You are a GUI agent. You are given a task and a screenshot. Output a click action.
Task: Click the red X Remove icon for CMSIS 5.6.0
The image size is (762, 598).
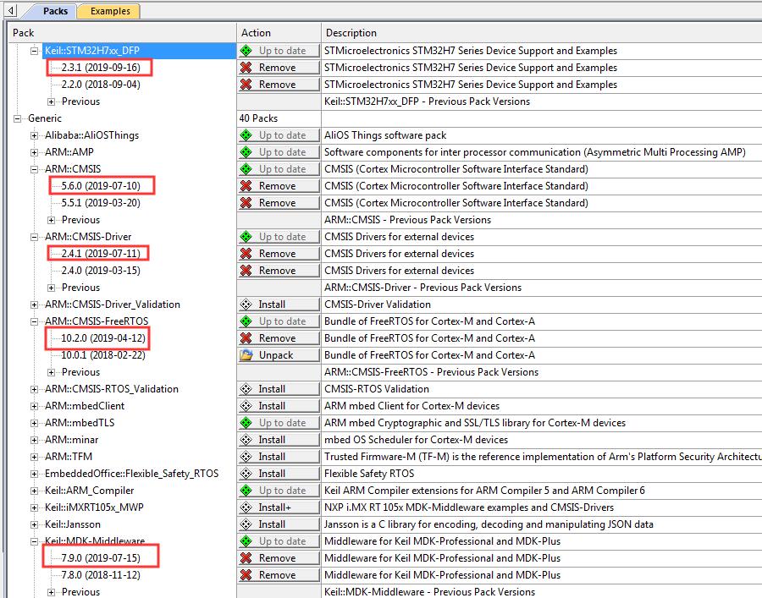(x=246, y=186)
